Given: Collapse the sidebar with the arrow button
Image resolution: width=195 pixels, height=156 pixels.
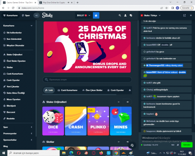Looking at the screenshot, I should click(x=36, y=15).
